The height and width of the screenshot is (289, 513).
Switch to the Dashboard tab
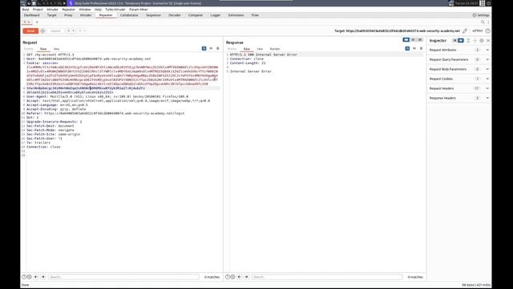tap(32, 15)
